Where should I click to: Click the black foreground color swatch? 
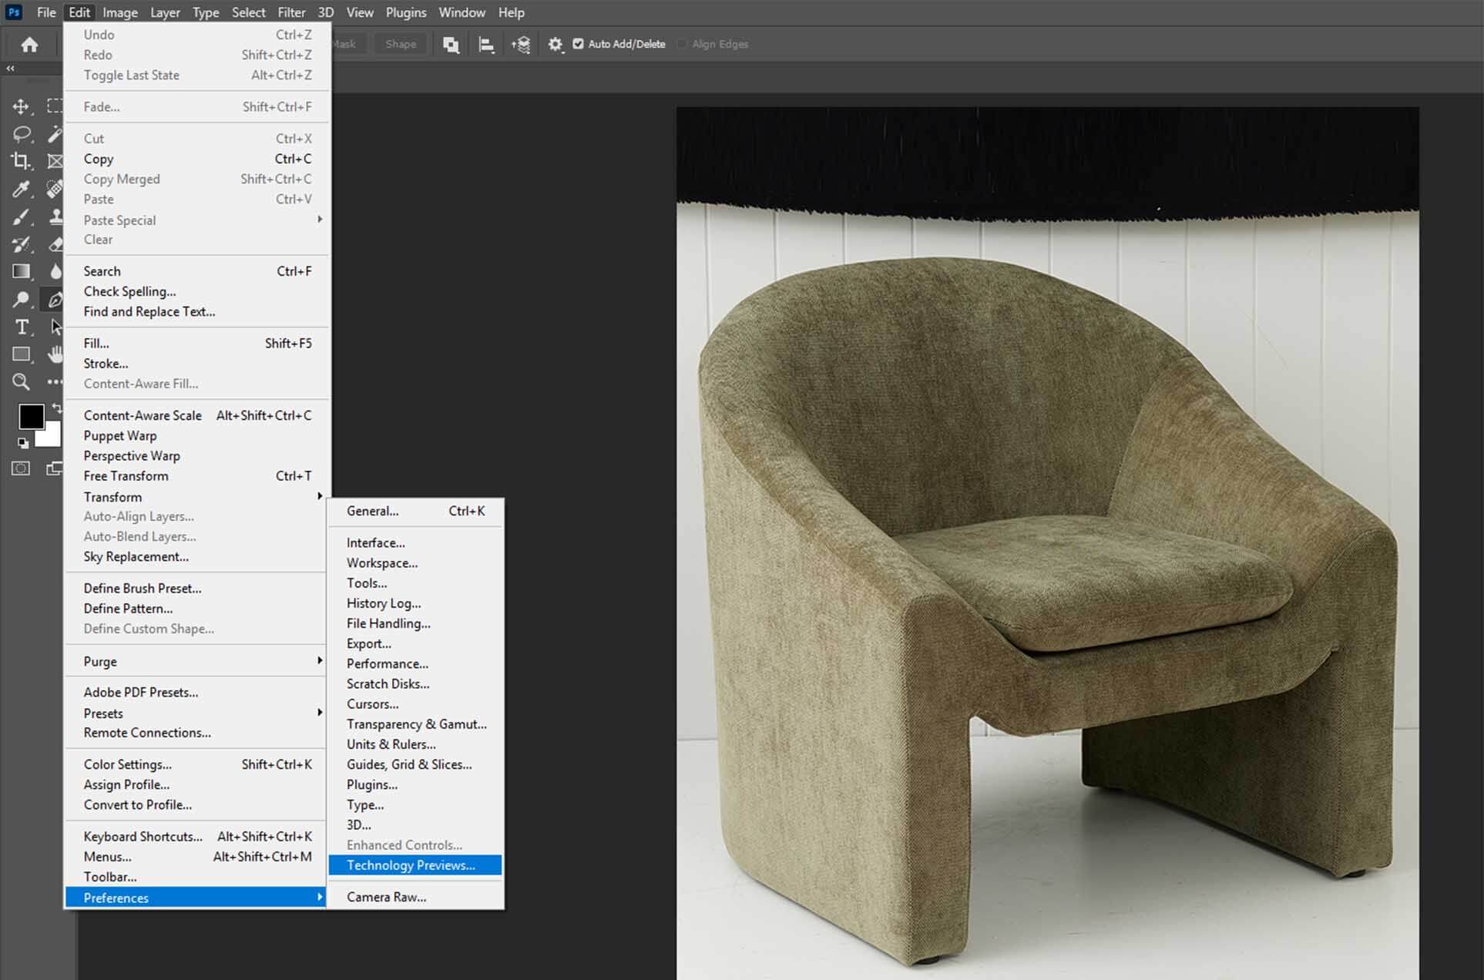(31, 417)
